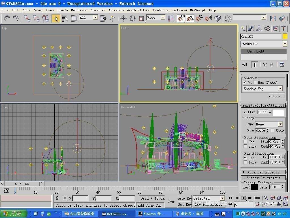The width and height of the screenshot is (290, 218).
Task: Toggle the Percent Snap icon
Action: (x=199, y=18)
